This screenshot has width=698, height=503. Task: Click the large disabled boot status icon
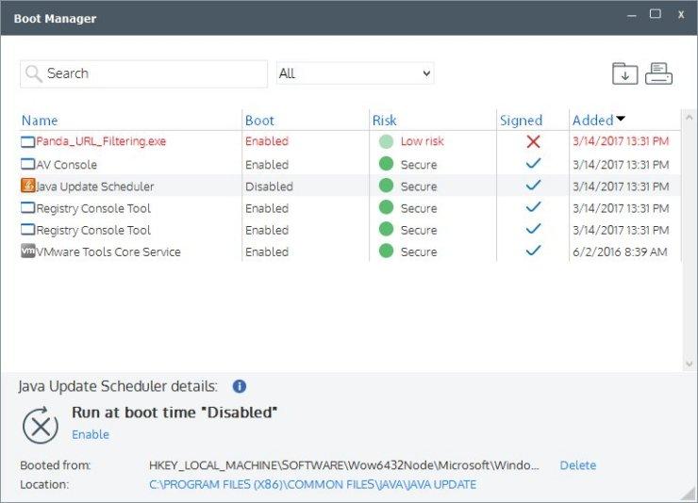click(x=41, y=426)
